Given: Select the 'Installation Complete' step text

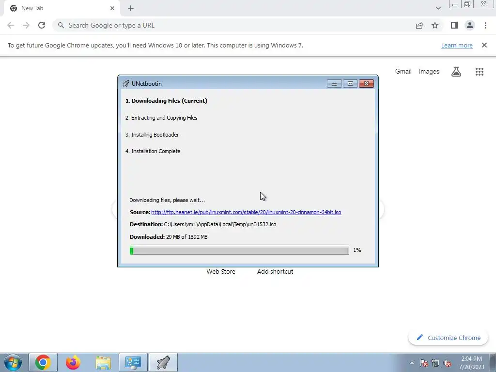Looking at the screenshot, I should (153, 151).
